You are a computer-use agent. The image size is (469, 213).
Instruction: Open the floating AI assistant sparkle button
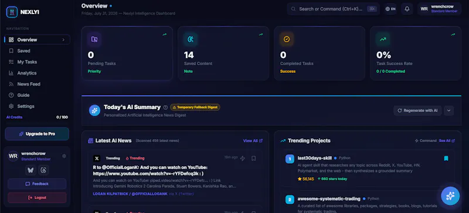click(450, 196)
